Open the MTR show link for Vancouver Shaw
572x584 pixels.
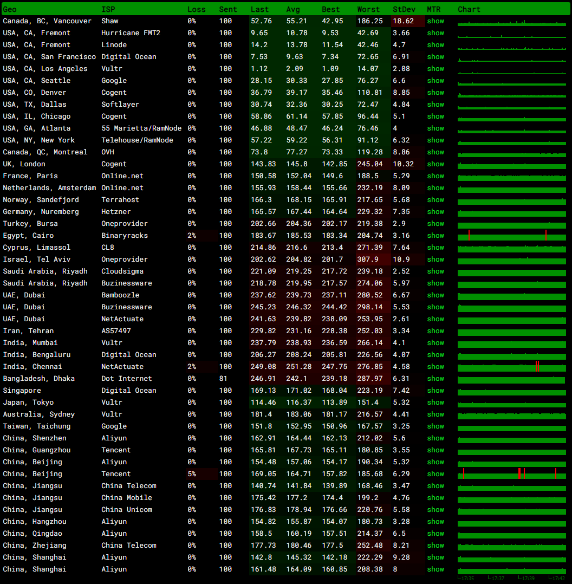pos(435,21)
